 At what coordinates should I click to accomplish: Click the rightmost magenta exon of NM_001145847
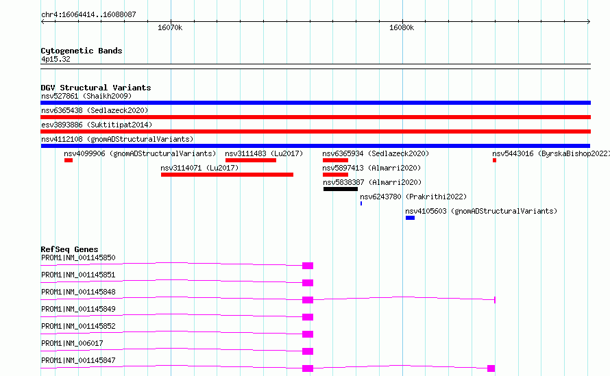(x=491, y=368)
